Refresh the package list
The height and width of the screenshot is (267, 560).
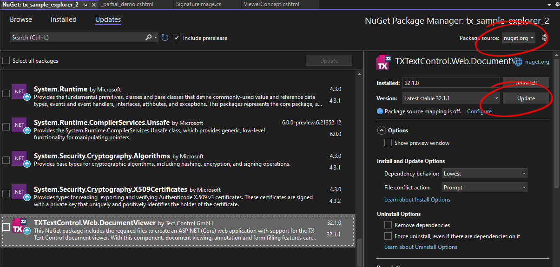[x=165, y=38]
